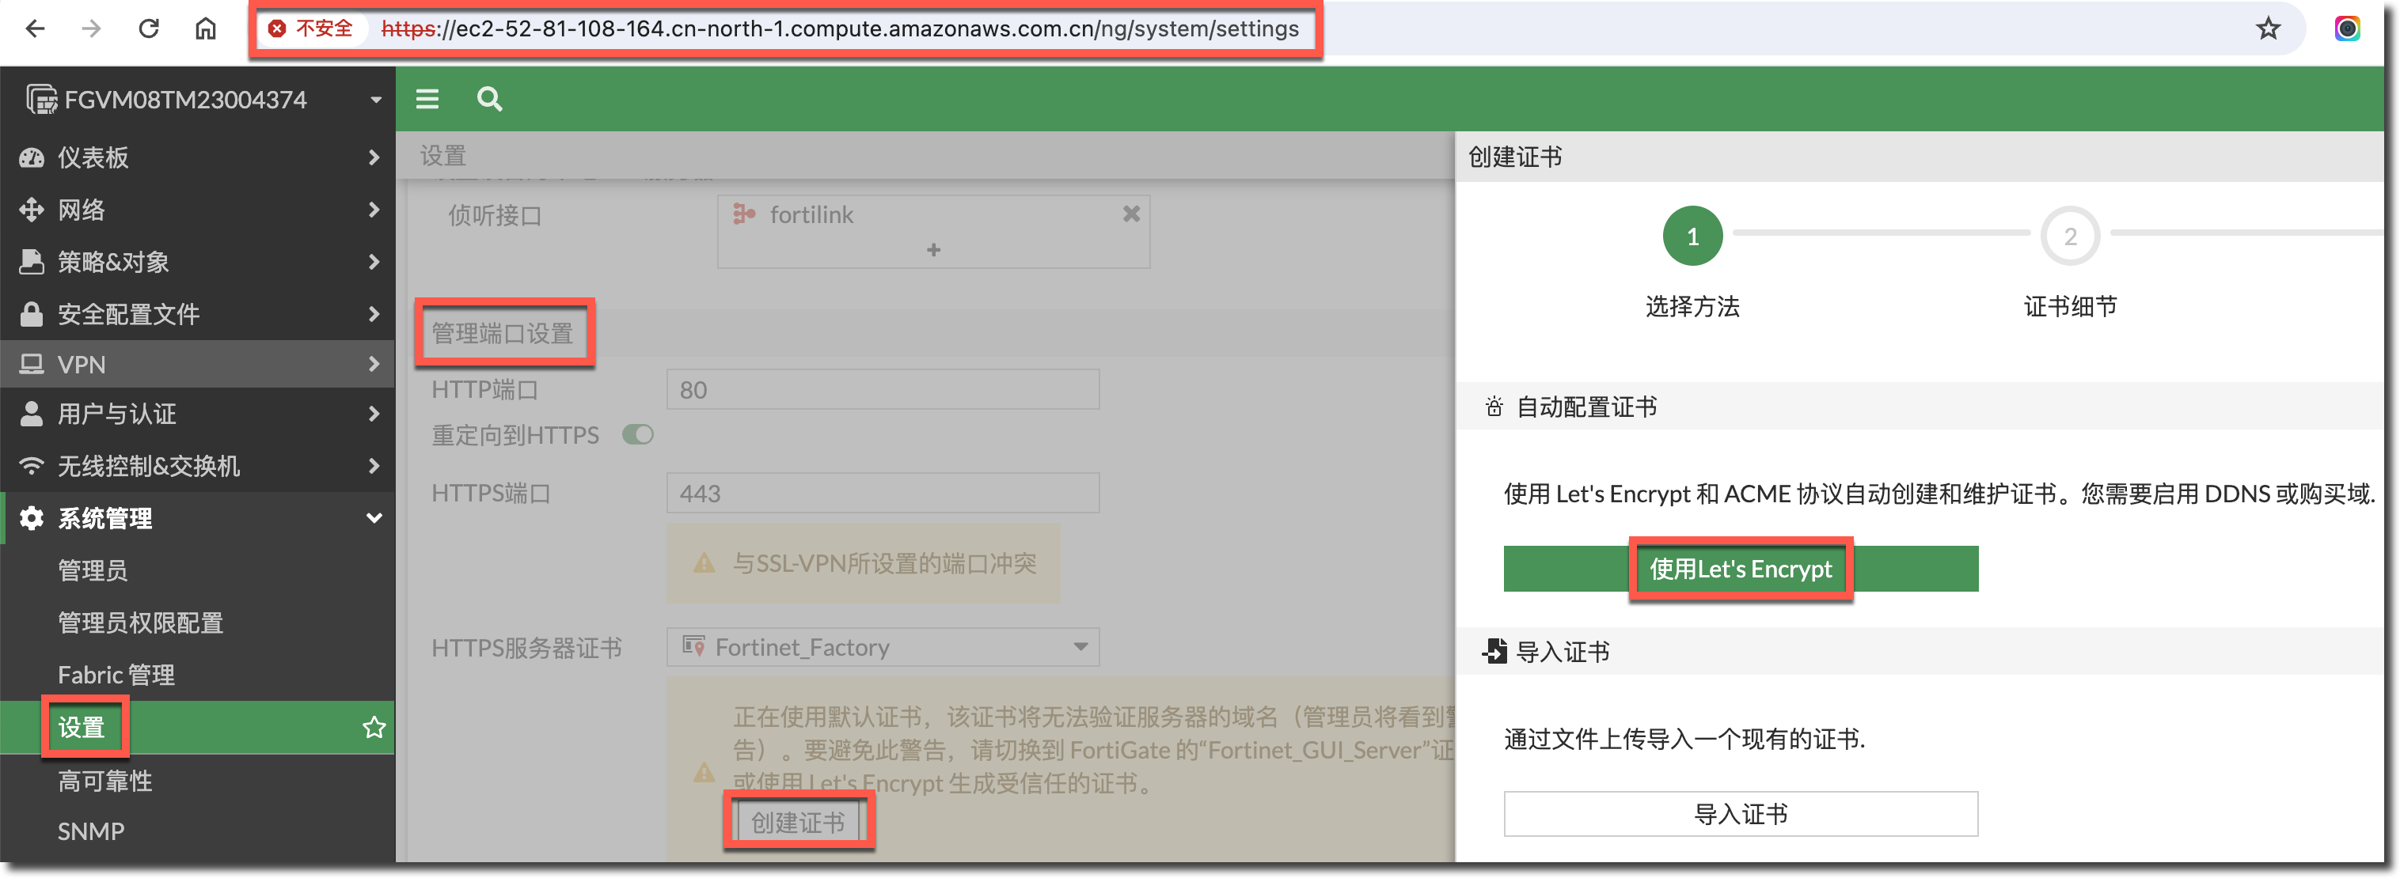The image size is (2400, 878).
Task: Click the browser home icon
Action: click(205, 28)
